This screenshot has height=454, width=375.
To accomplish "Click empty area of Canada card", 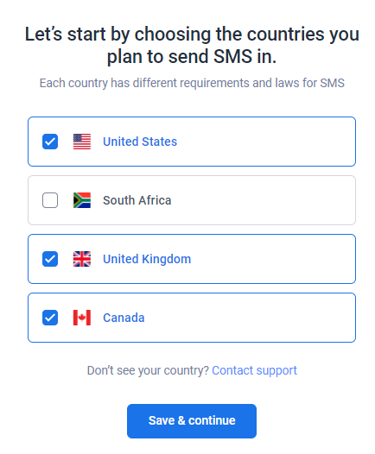I will (249, 318).
